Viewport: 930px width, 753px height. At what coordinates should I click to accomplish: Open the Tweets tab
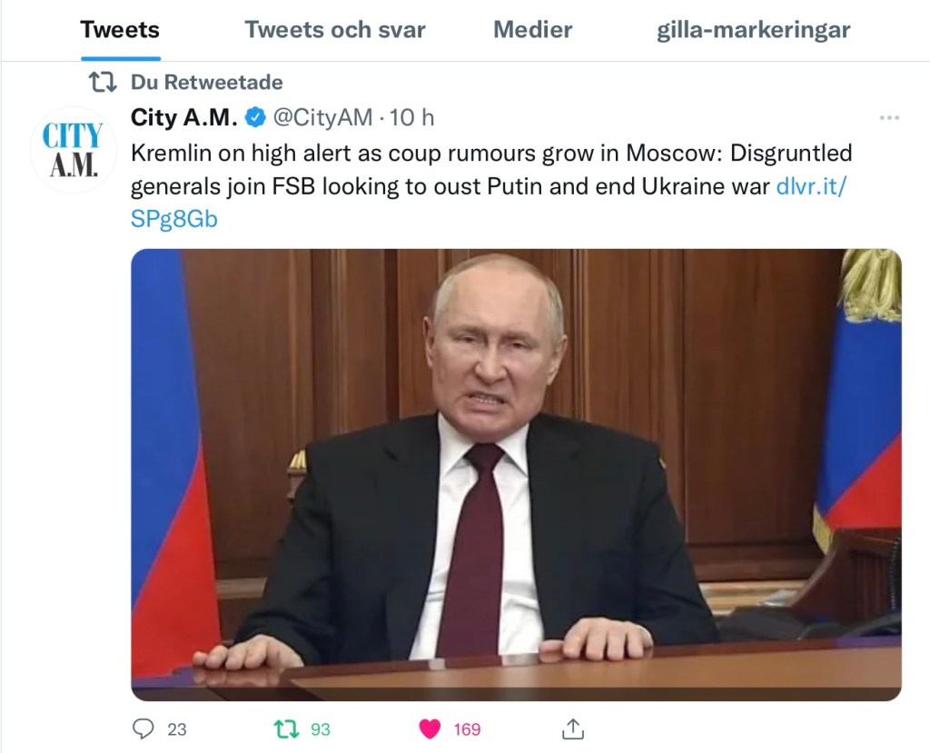[x=119, y=30]
